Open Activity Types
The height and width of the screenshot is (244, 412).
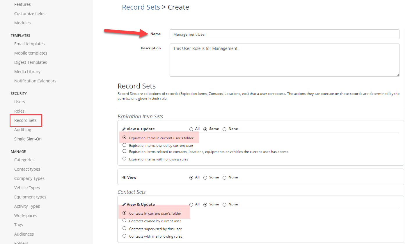pos(27,206)
